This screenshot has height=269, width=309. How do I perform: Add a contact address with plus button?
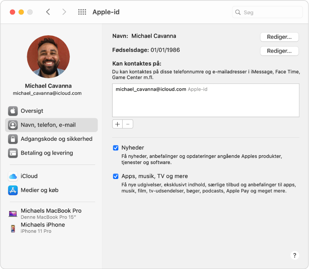click(117, 124)
